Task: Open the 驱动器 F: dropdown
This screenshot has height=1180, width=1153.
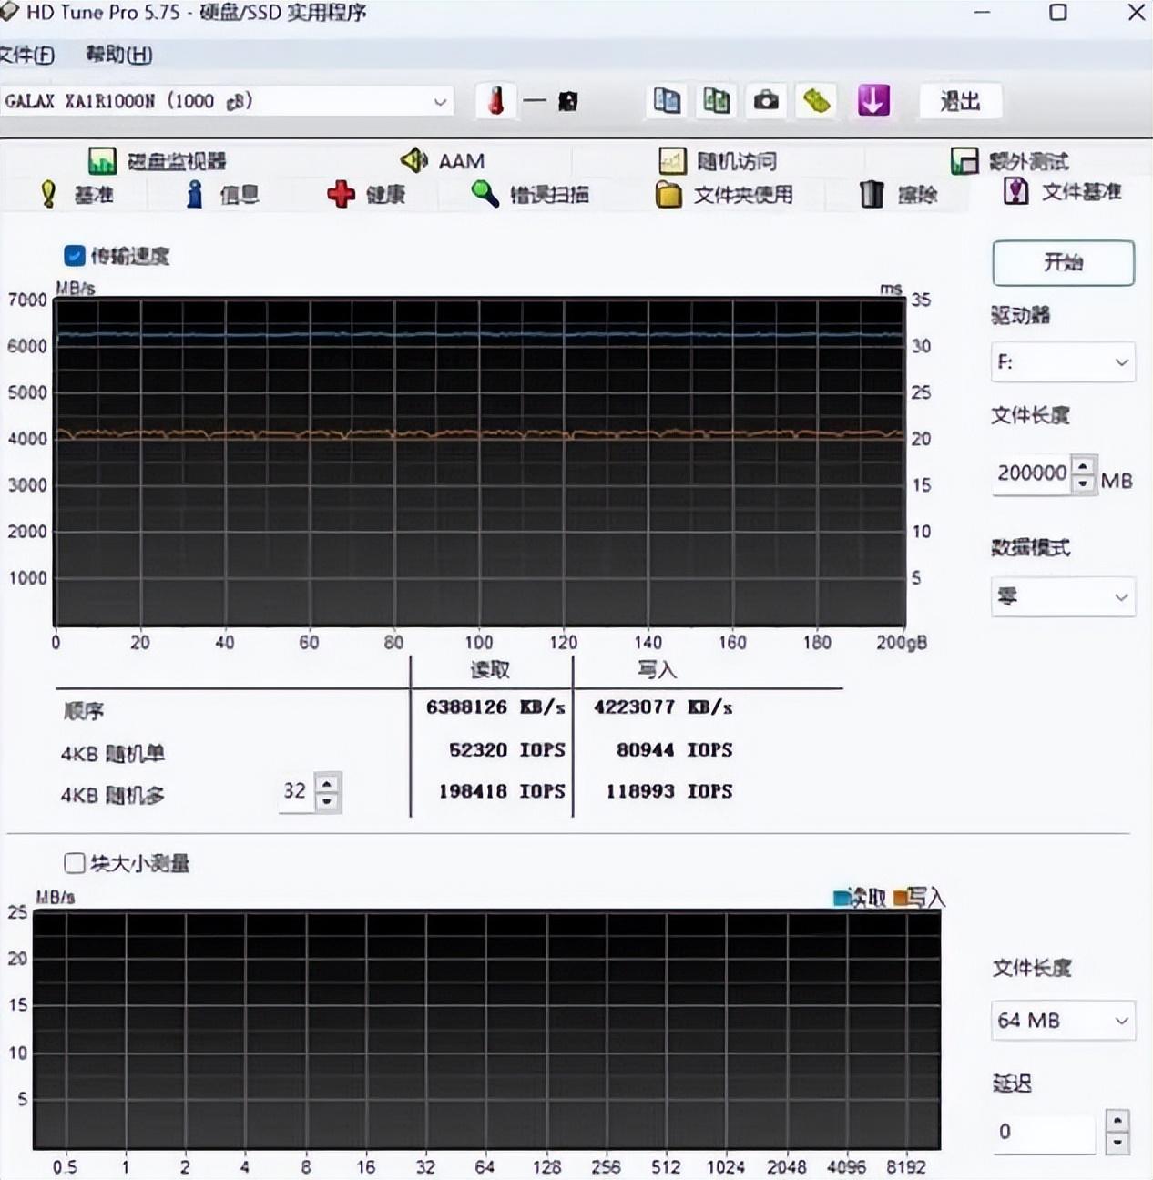Action: pyautogui.click(x=1062, y=362)
